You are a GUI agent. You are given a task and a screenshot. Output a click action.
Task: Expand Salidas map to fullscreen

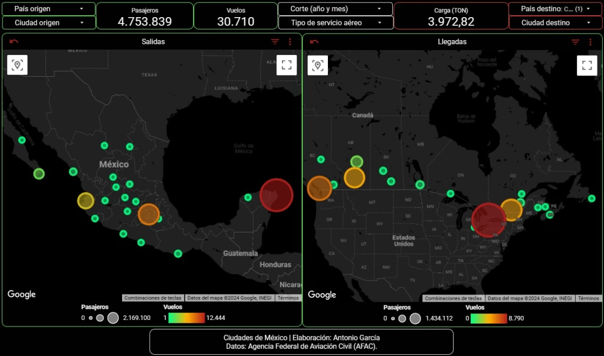(287, 65)
